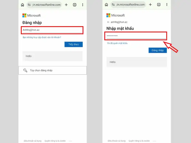Open a new tab with the left plus icon
The height and width of the screenshot is (143, 191).
66,5
